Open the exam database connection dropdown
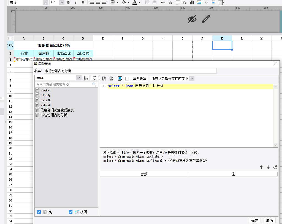 79,78
